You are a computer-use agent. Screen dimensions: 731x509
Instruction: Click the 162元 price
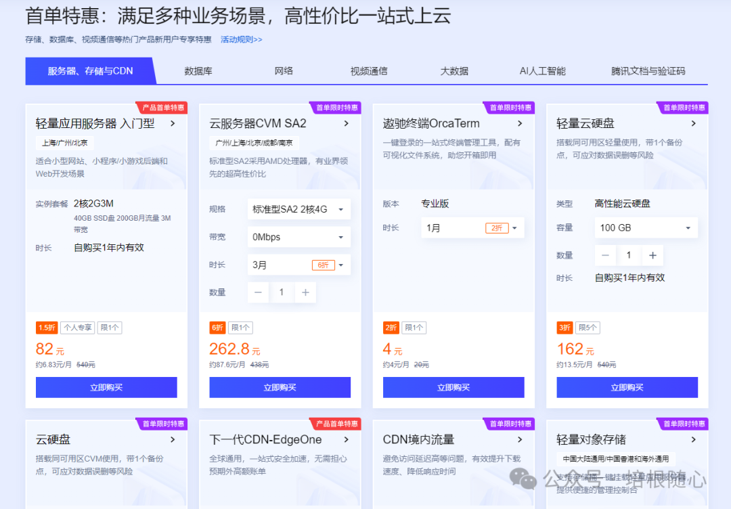pyautogui.click(x=575, y=349)
